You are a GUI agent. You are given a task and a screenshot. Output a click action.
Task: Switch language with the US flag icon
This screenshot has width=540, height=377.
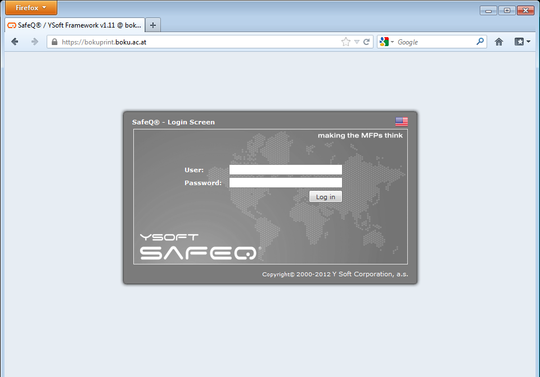[402, 122]
